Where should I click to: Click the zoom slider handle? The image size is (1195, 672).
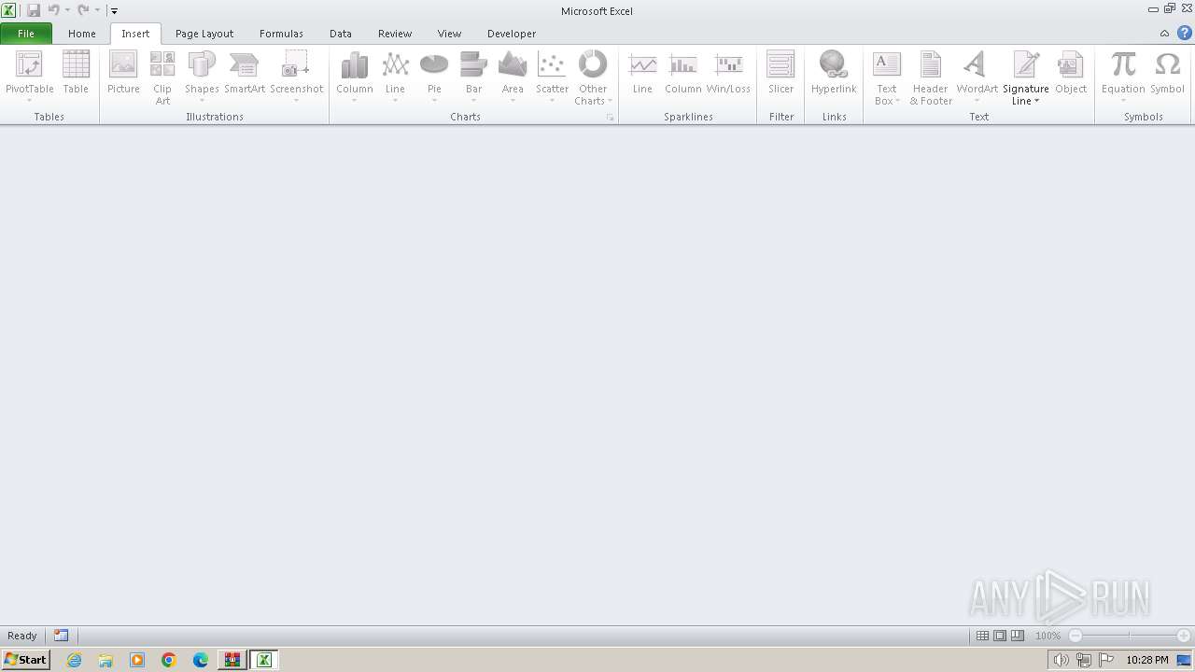click(x=1130, y=636)
